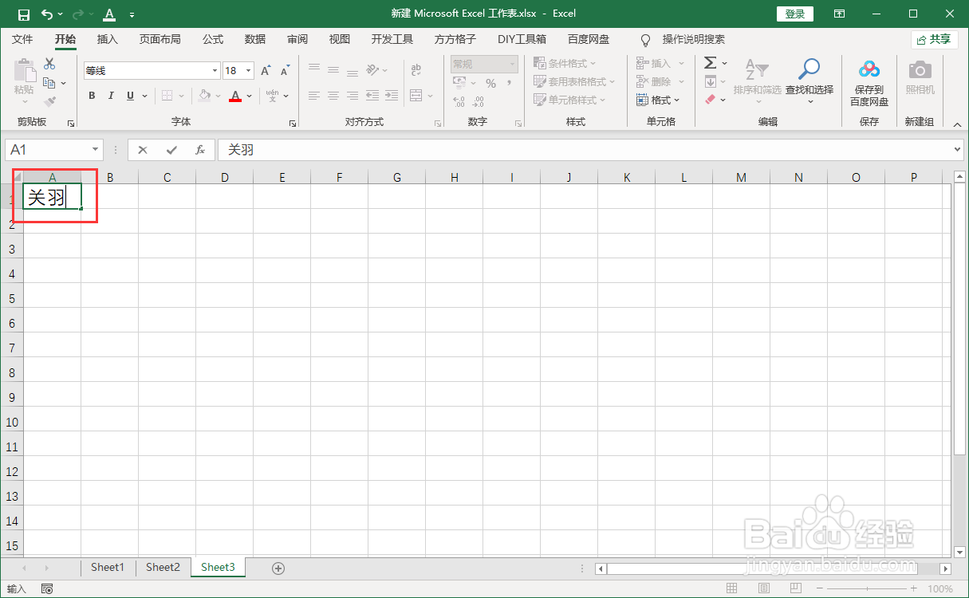
Task: Select the Sheet2 worksheet tab
Action: coord(163,568)
